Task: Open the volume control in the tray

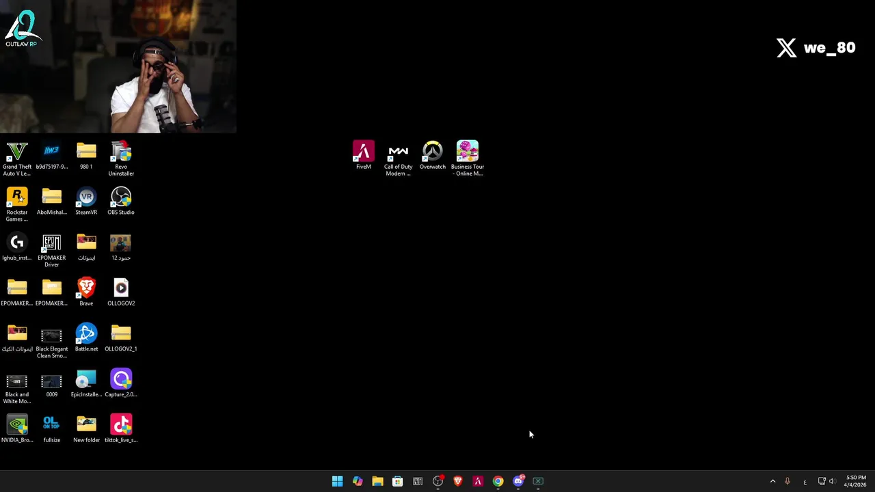Action: (x=832, y=481)
